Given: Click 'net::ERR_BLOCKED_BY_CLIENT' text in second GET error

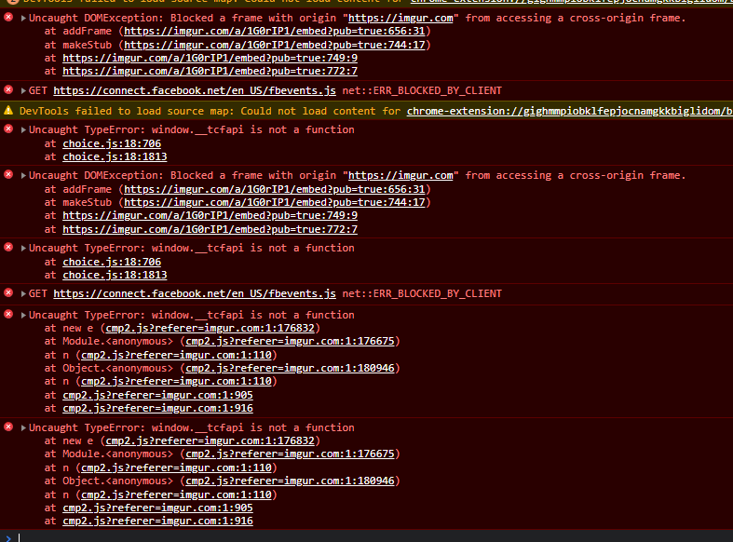Looking at the screenshot, I should click(422, 294).
